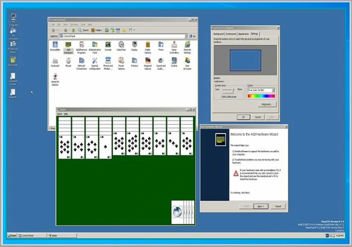
Task: Open the Game Controllers applet
Action: coord(174,48)
